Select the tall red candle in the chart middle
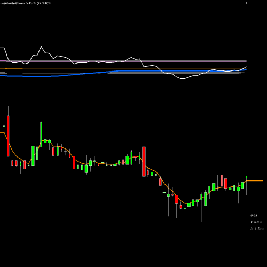Screen dimensions: 267x267 tap(144, 162)
